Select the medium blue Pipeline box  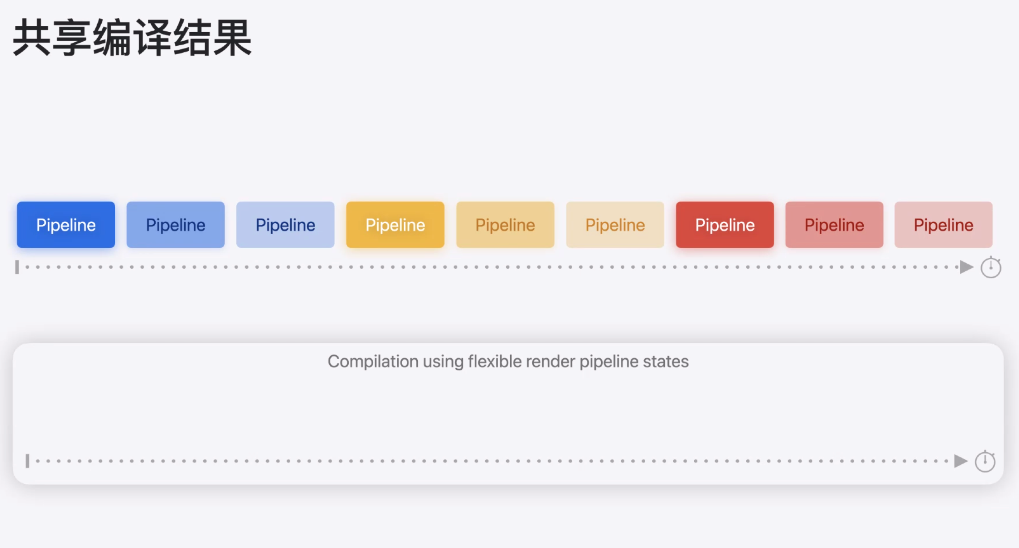pos(176,225)
